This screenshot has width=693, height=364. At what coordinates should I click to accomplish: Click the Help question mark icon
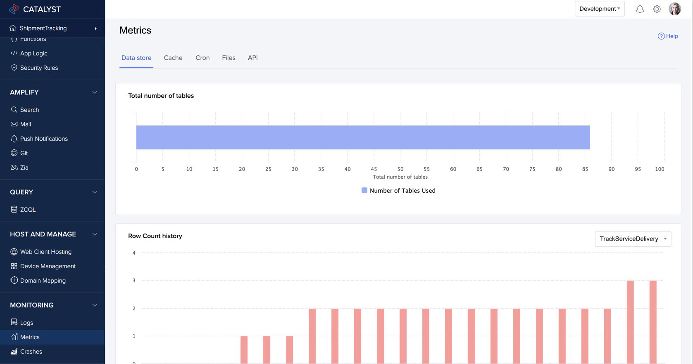coord(661,36)
